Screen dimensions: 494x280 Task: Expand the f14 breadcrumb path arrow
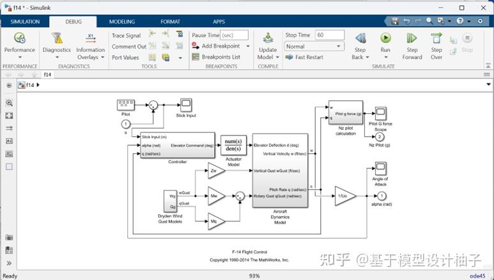click(38, 85)
